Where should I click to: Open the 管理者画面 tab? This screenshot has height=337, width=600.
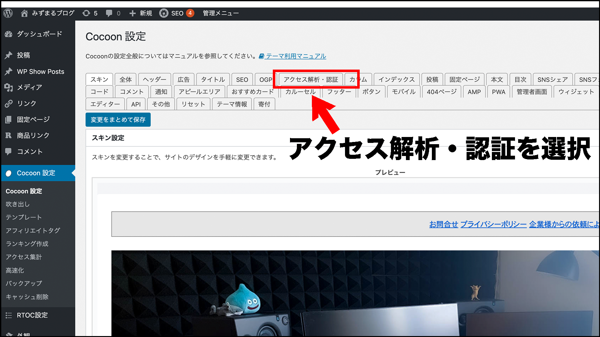(532, 92)
